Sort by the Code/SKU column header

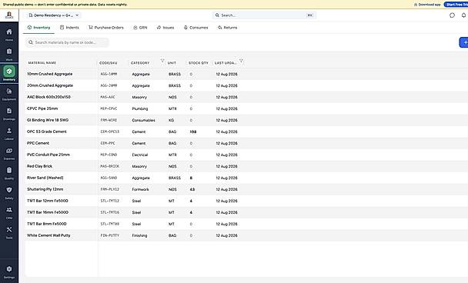pos(108,63)
